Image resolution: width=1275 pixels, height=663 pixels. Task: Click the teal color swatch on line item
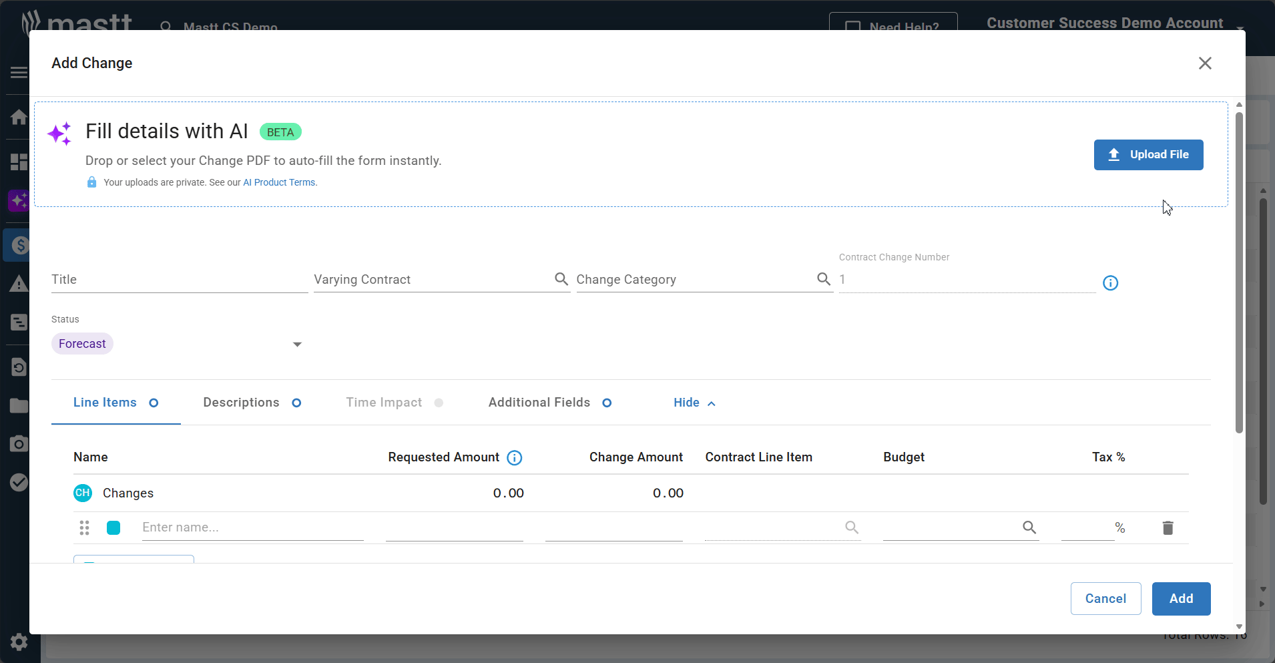[113, 528]
